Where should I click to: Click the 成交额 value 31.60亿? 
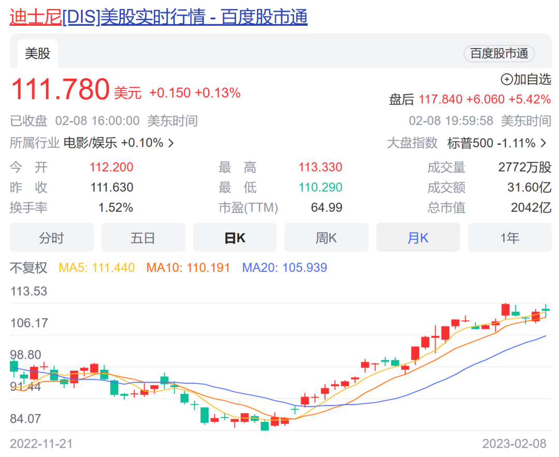coord(529,187)
